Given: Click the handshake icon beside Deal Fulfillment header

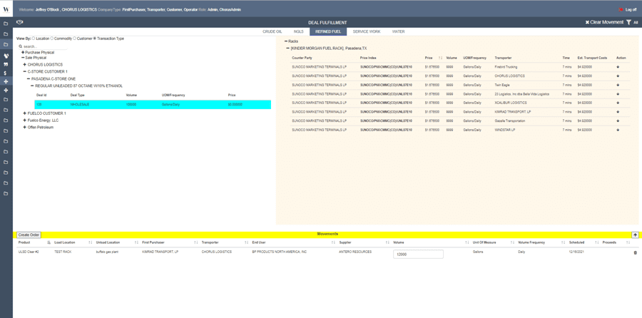Looking at the screenshot, I should pyautogui.click(x=19, y=22).
